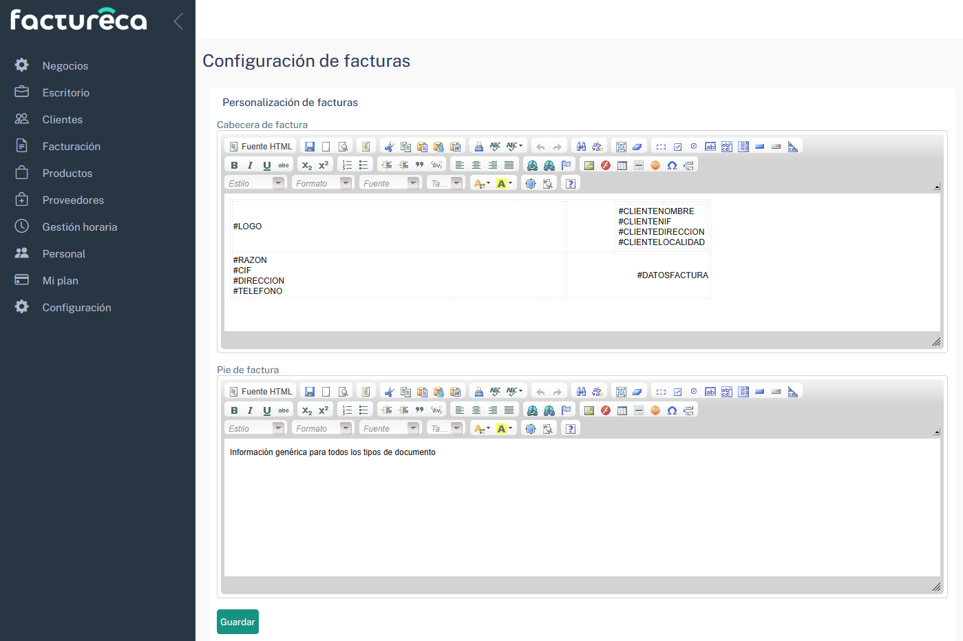Insert a special character in the footer

[671, 410]
